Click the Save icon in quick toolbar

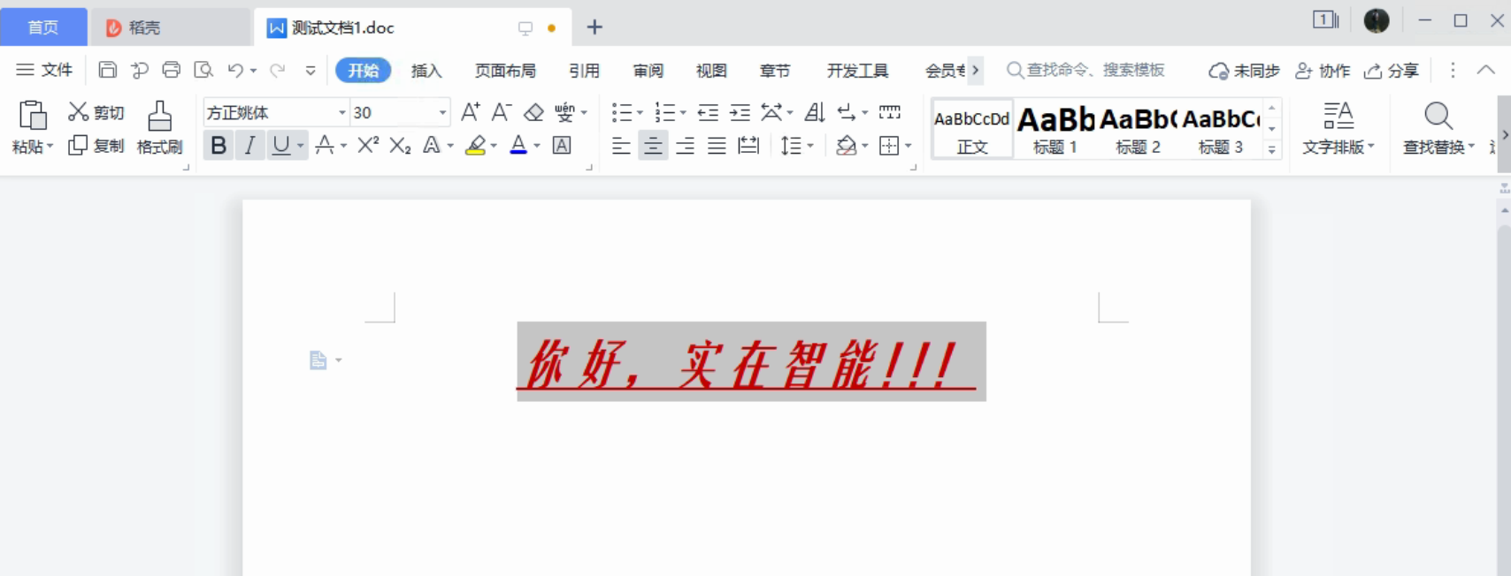pyautogui.click(x=107, y=71)
